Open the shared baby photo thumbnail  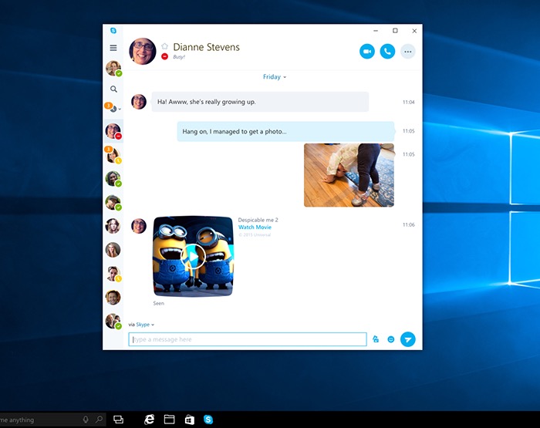349,175
